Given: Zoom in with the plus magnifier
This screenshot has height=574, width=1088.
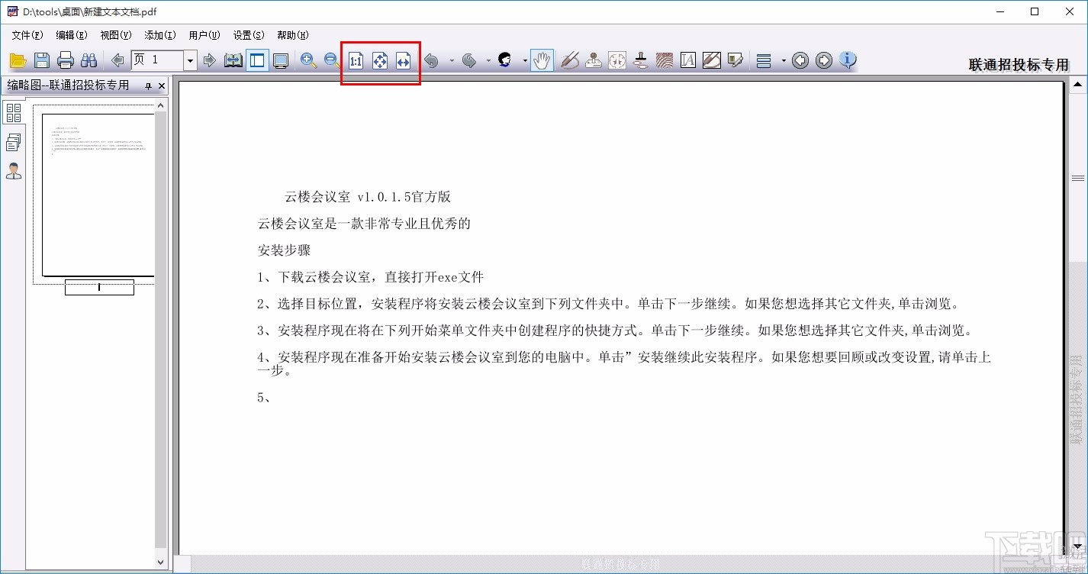Looking at the screenshot, I should (308, 60).
